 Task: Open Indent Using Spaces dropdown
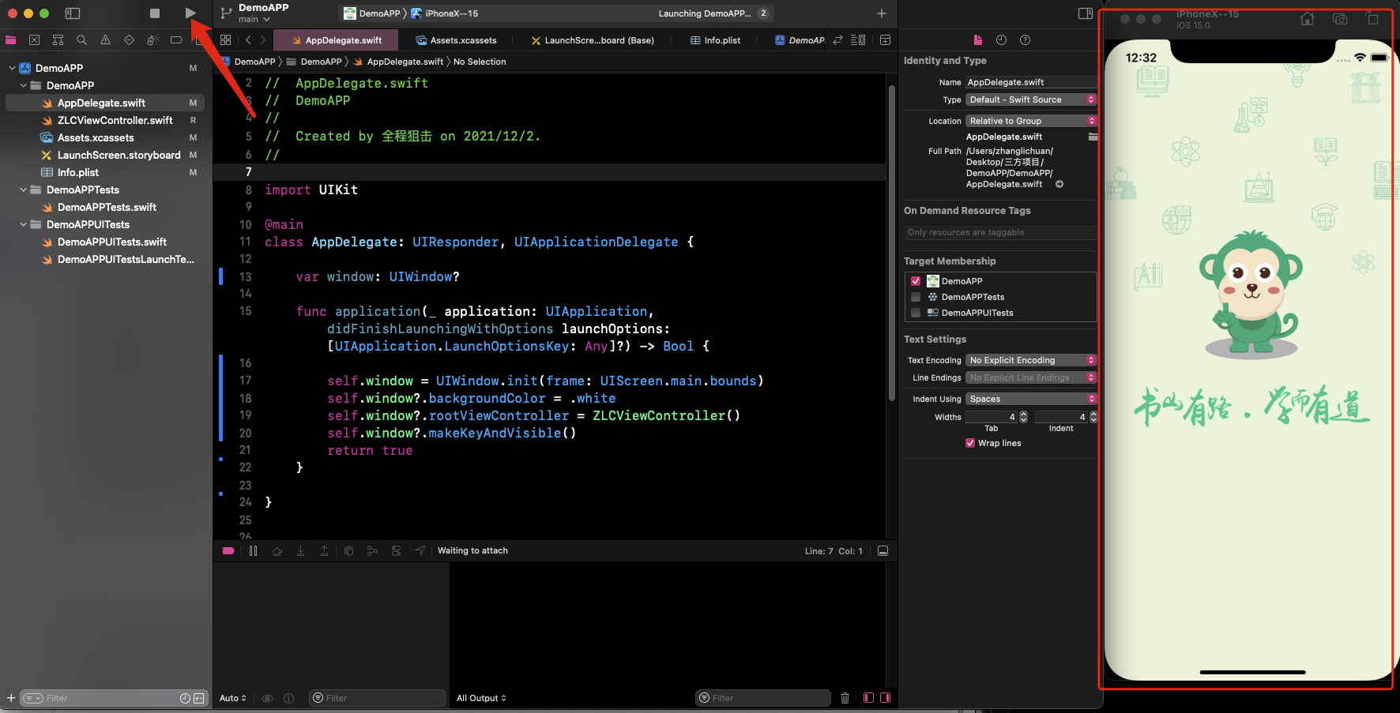(x=1031, y=399)
